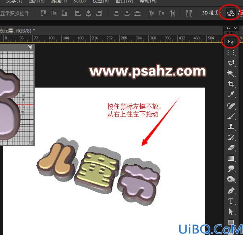Click the horizontal ruler at 252
The height and width of the screenshot is (235, 243).
click(x=110, y=38)
